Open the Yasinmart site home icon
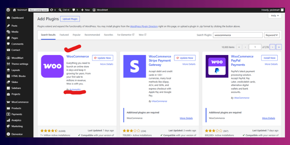The height and width of the screenshot is (145, 290). [x=14, y=10]
